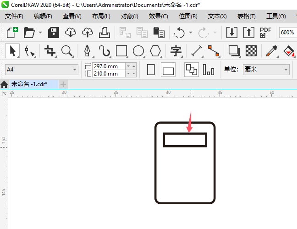Click the Cut icon
Viewport: 297px width, 229px height.
(x=125, y=33)
